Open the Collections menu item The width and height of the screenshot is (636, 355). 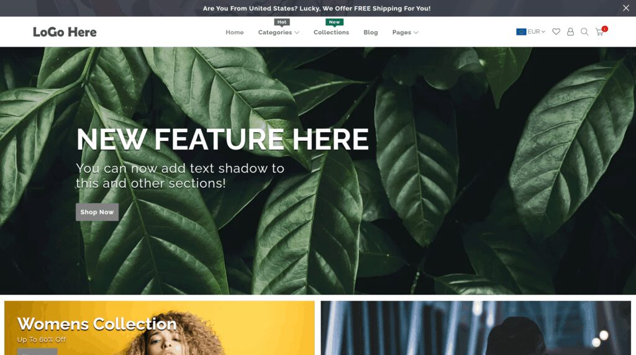coord(331,32)
